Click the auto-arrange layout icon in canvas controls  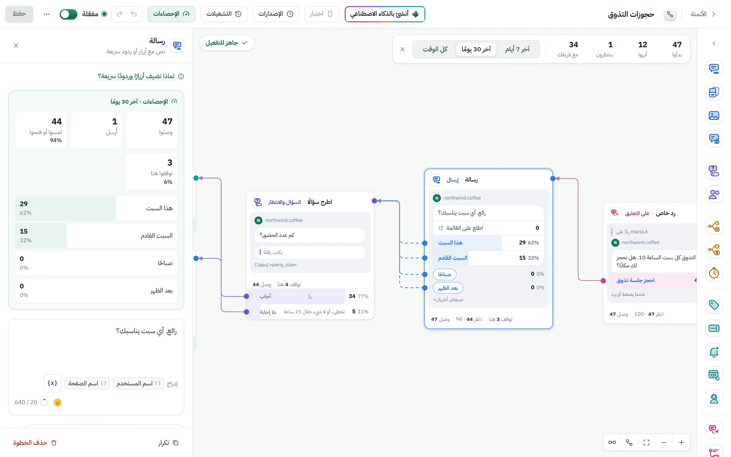pos(629,443)
